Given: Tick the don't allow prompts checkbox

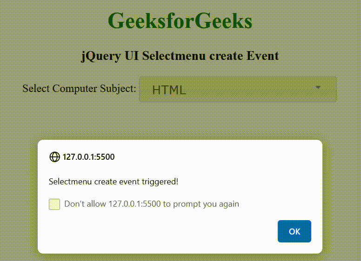Looking at the screenshot, I should pyautogui.click(x=54, y=204).
